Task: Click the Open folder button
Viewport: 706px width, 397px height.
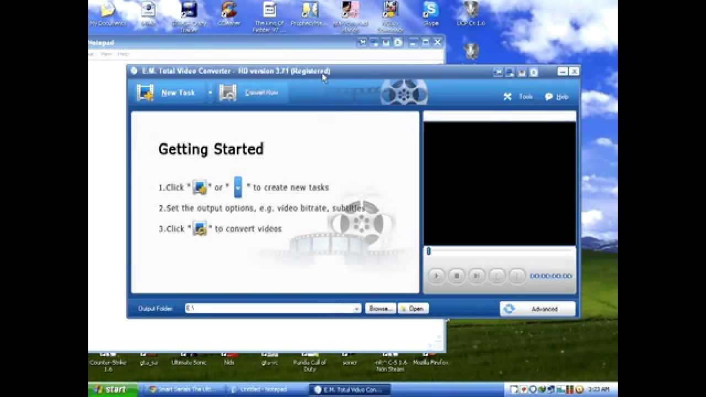Action: click(x=413, y=309)
